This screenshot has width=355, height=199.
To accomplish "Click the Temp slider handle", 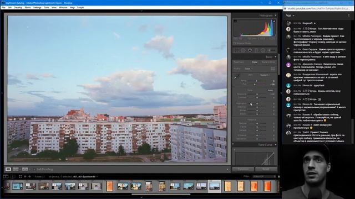I will tap(256, 81).
